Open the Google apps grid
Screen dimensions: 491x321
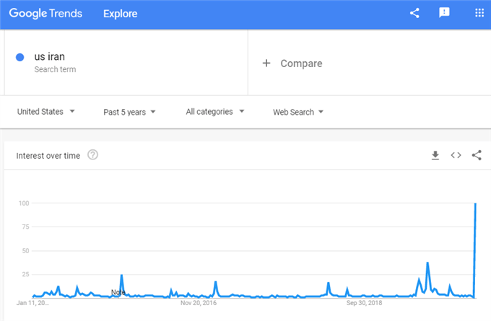point(479,14)
